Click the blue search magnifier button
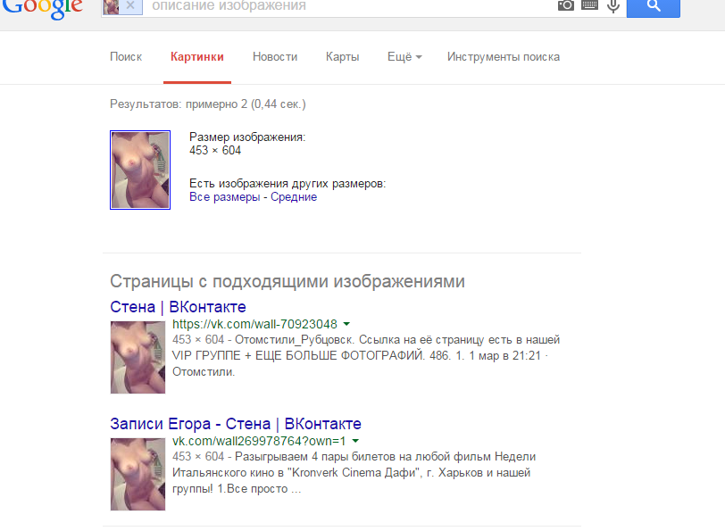 (653, 7)
